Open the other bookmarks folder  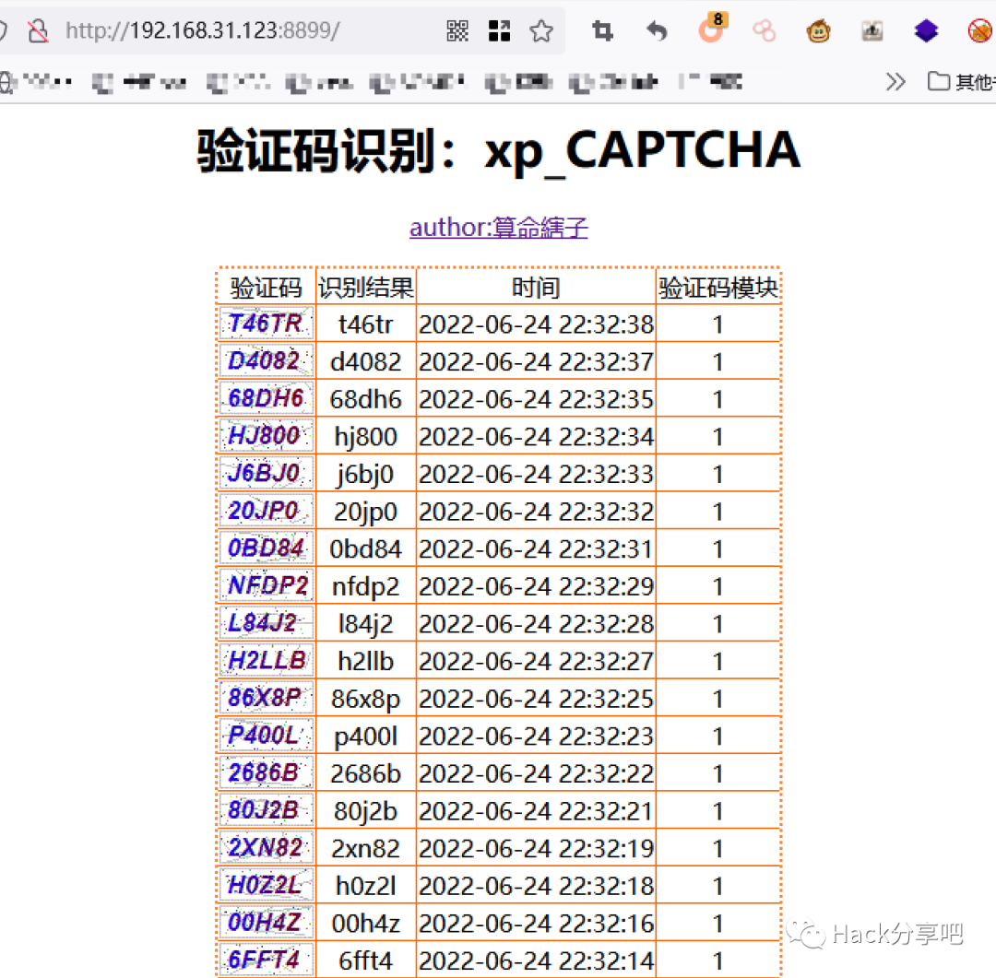960,82
